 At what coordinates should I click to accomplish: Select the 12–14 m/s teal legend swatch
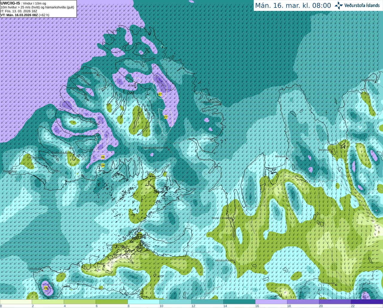point(207,302)
